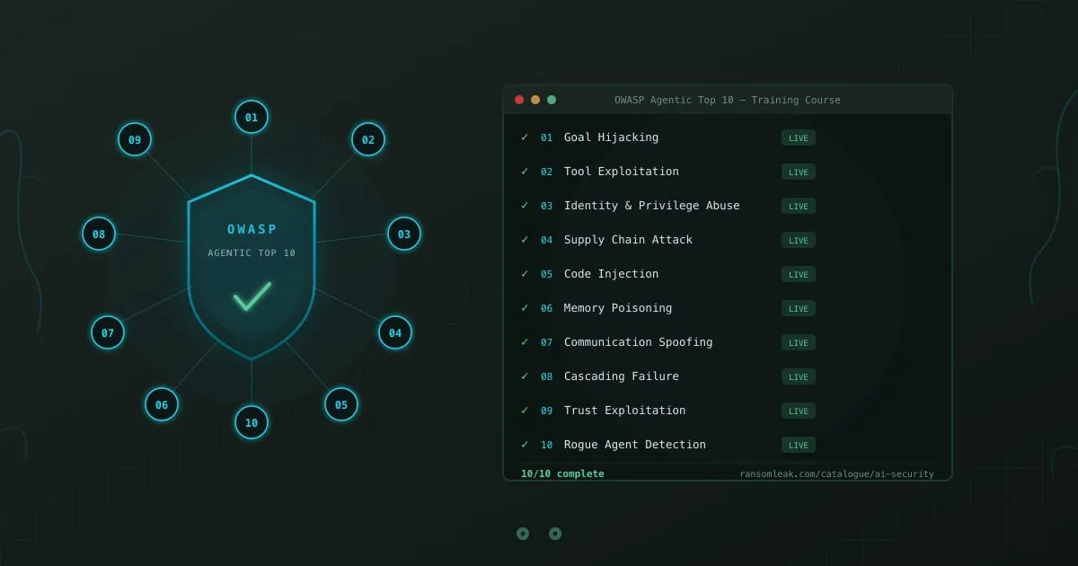Click the 10/10 complete status text

[x=562, y=473]
